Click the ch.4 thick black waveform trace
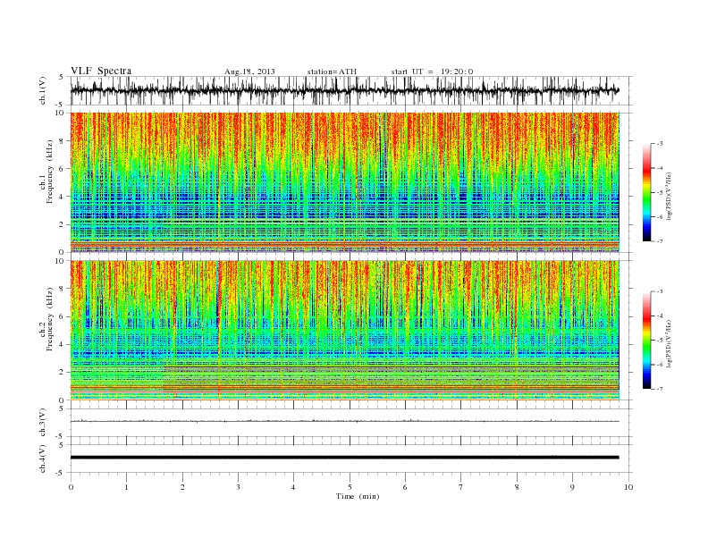708x547 pixels. [345, 458]
